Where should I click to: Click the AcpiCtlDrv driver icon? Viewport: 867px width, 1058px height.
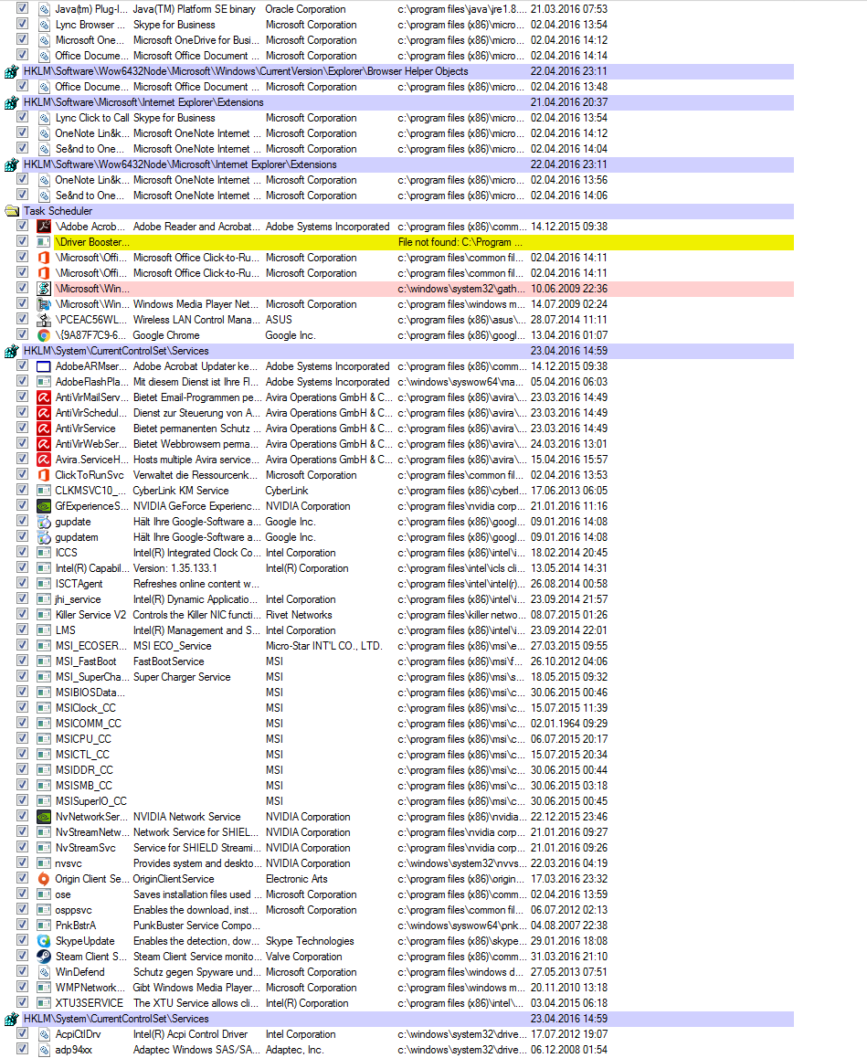[x=44, y=1033]
